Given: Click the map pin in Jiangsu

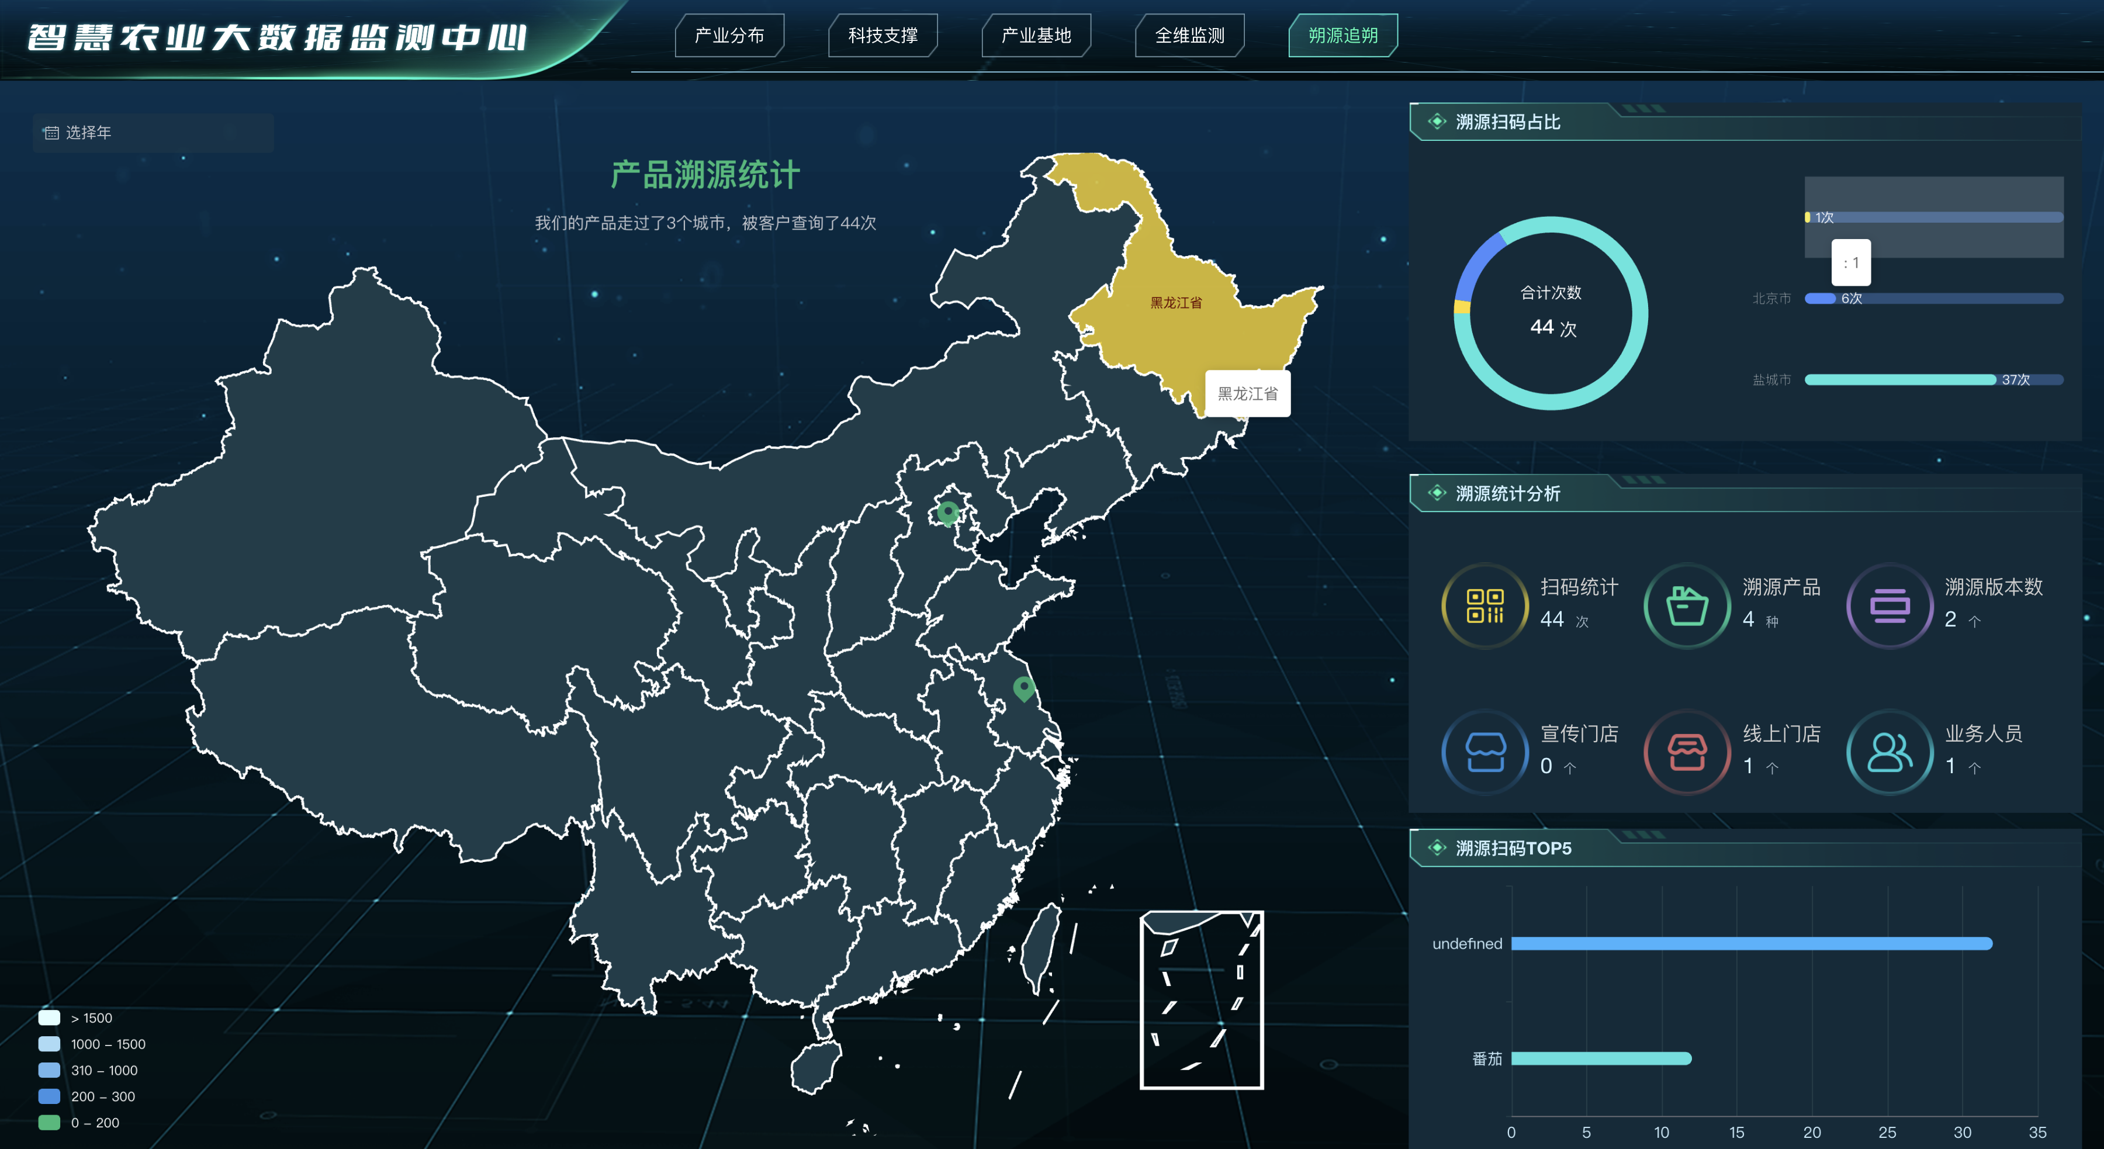Looking at the screenshot, I should click(x=1023, y=688).
